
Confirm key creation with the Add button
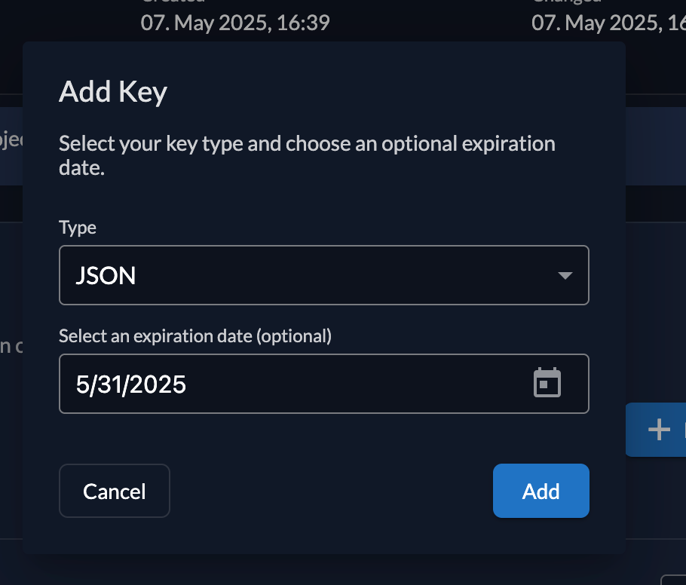coord(541,491)
